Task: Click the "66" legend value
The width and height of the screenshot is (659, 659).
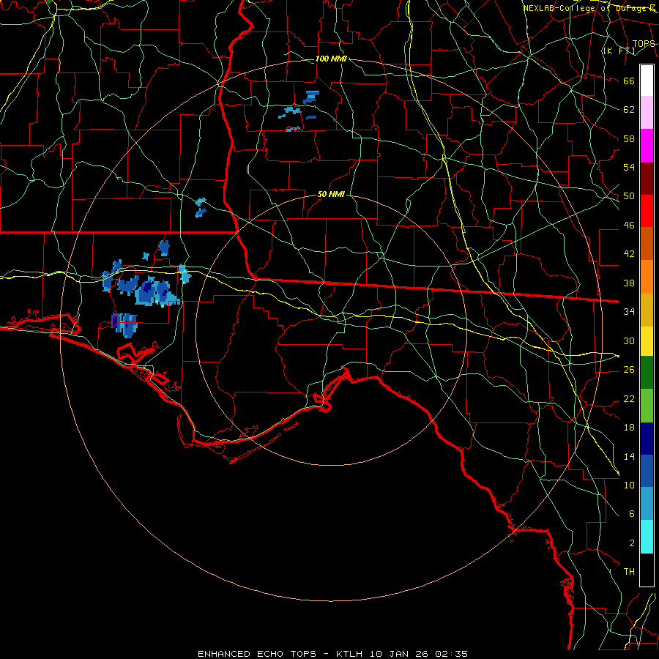Action: tap(629, 81)
